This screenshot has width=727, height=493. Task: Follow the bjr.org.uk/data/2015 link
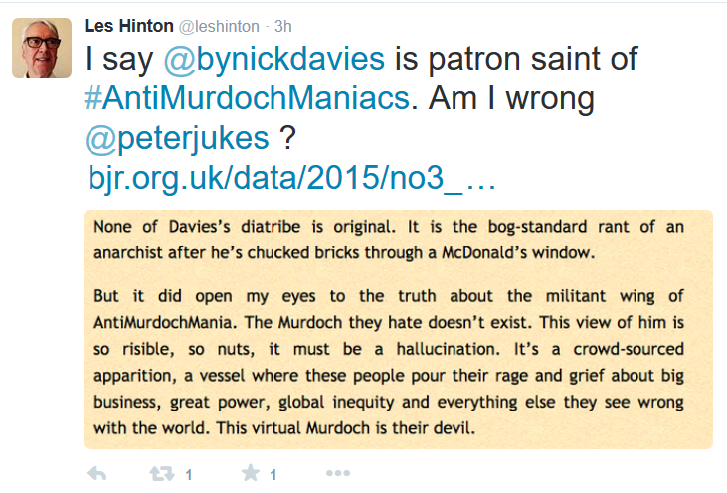(x=292, y=178)
